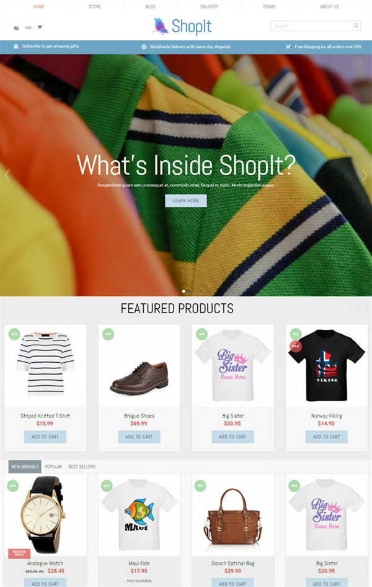Image resolution: width=372 pixels, height=587 pixels.
Task: Click the worldwide delivery globe icon
Action: click(x=144, y=47)
